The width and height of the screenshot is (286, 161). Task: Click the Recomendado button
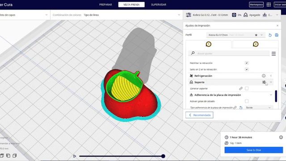pyautogui.click(x=199, y=115)
